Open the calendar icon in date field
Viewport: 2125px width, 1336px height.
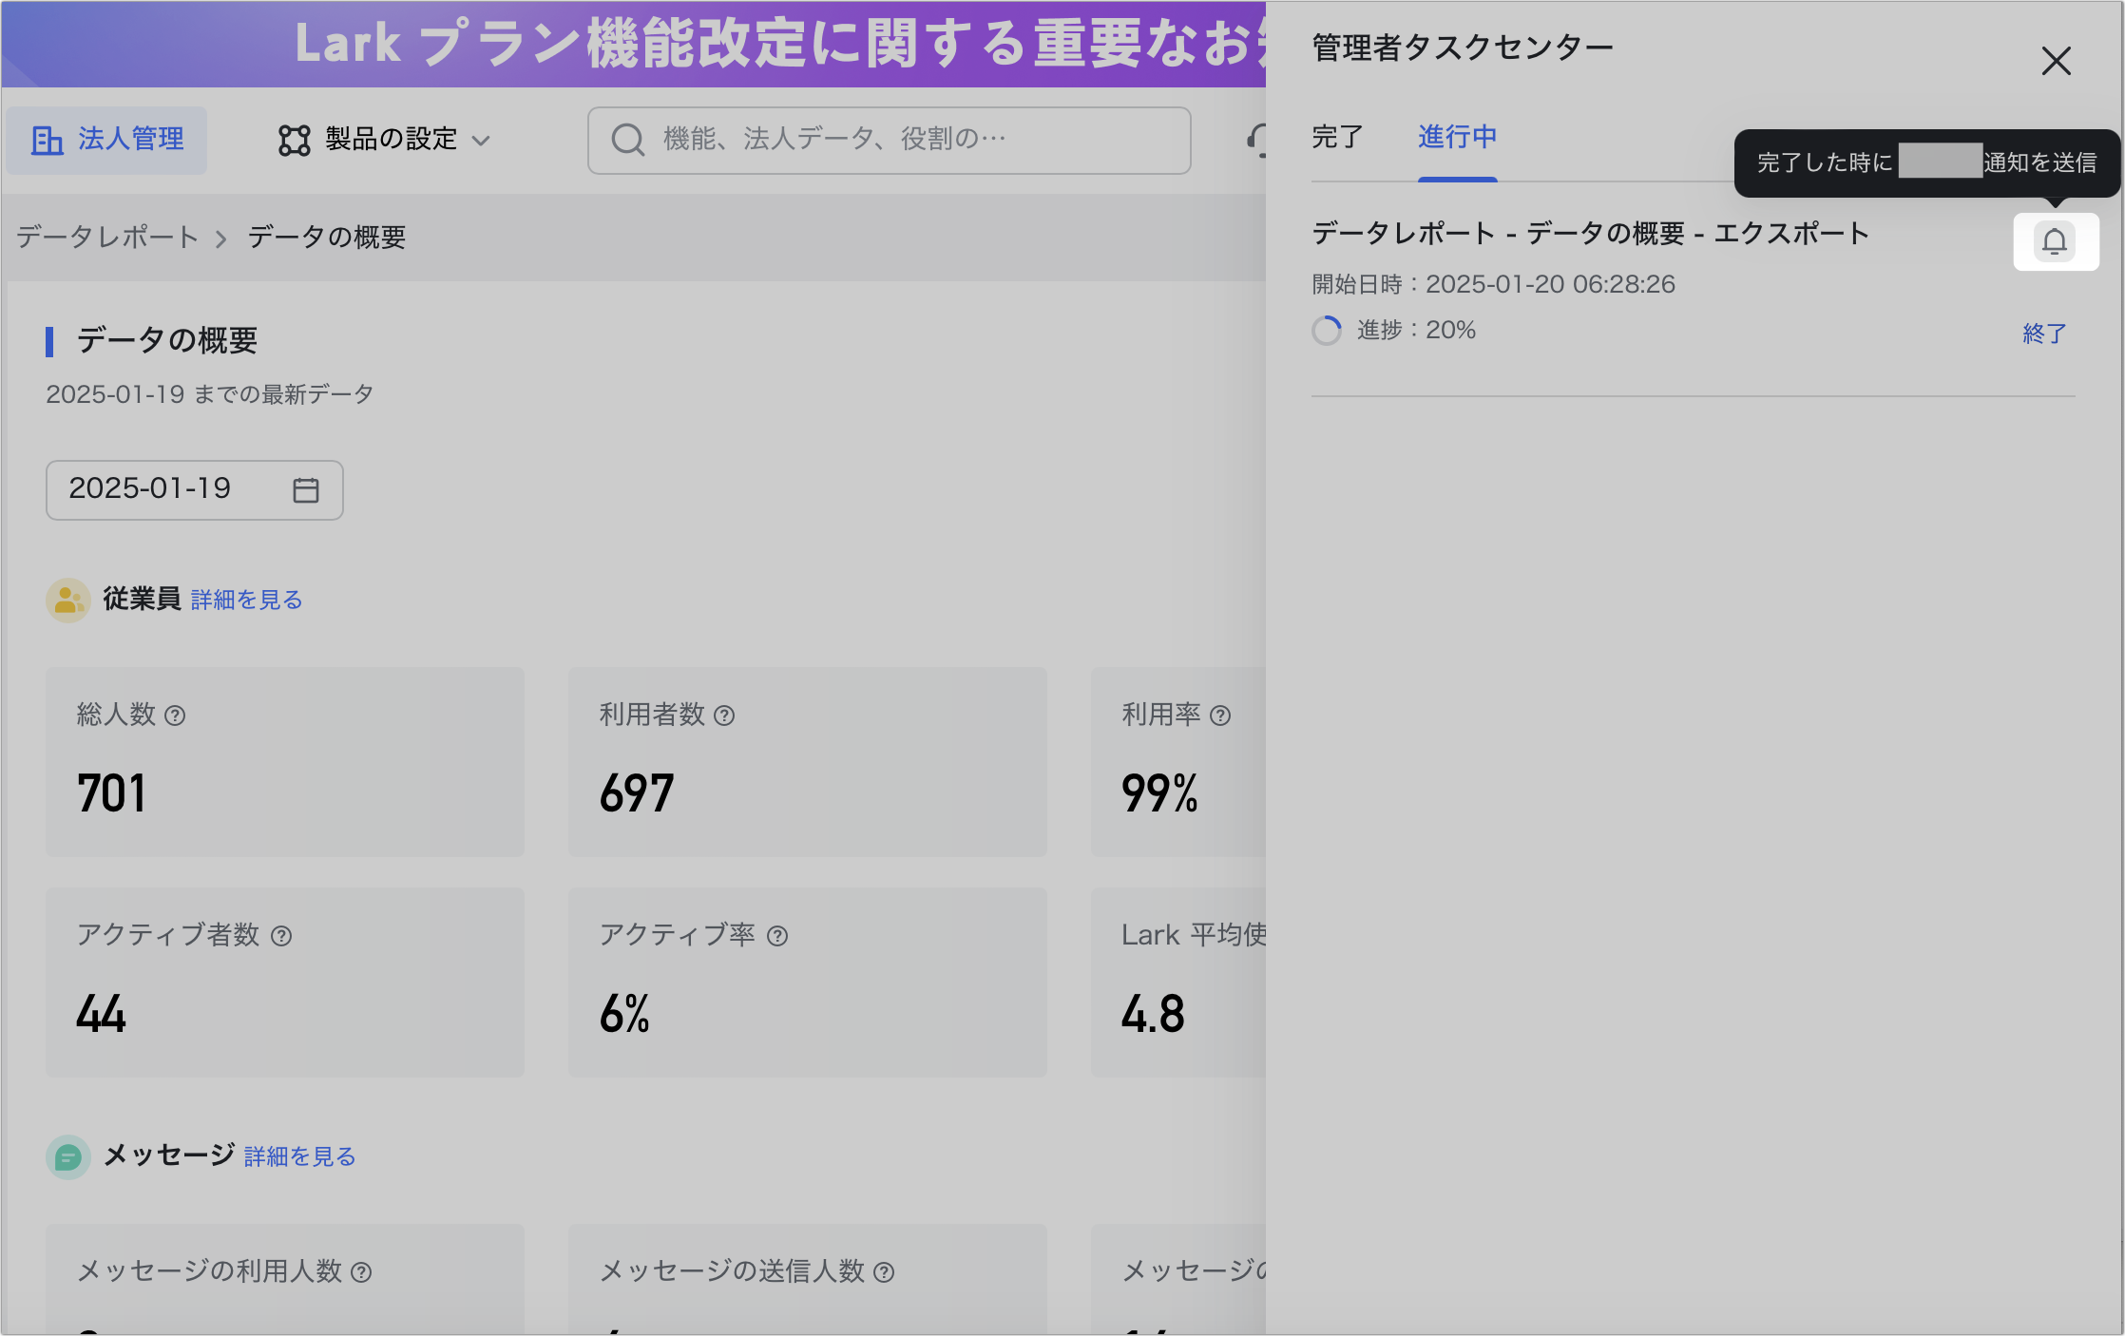[306, 490]
